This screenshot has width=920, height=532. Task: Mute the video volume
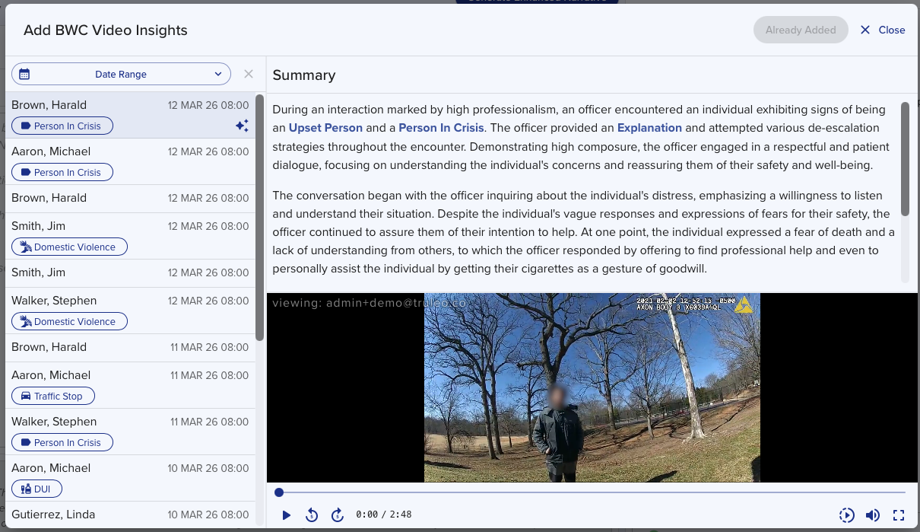tap(872, 515)
